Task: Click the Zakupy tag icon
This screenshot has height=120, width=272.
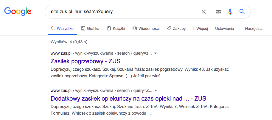Action: [169, 29]
